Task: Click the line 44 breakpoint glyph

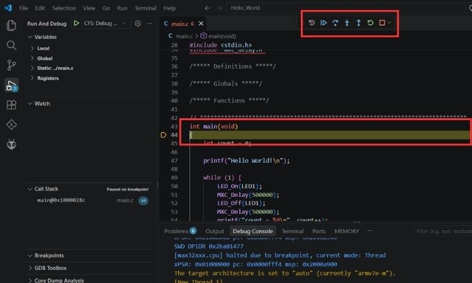Action: (163, 135)
